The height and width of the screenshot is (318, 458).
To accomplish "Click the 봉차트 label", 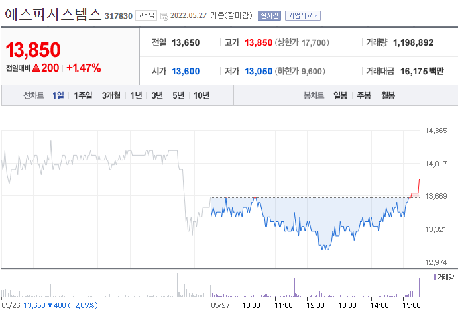I will [314, 95].
